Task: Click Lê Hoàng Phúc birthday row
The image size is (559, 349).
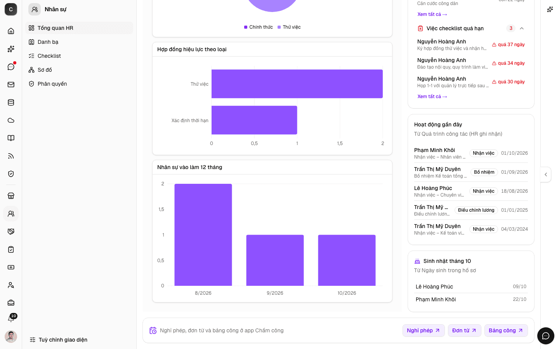Action: 471,287
